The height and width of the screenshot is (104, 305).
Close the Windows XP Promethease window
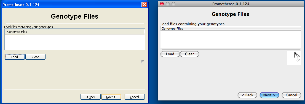point(144,4)
